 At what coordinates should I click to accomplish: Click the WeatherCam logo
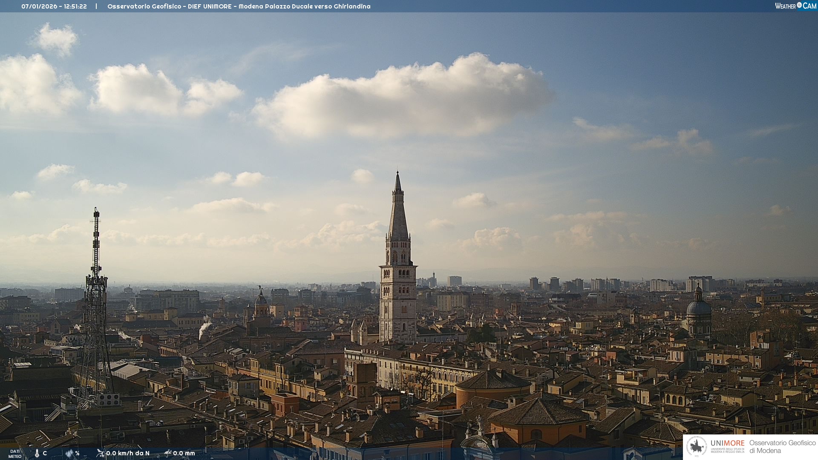795,6
